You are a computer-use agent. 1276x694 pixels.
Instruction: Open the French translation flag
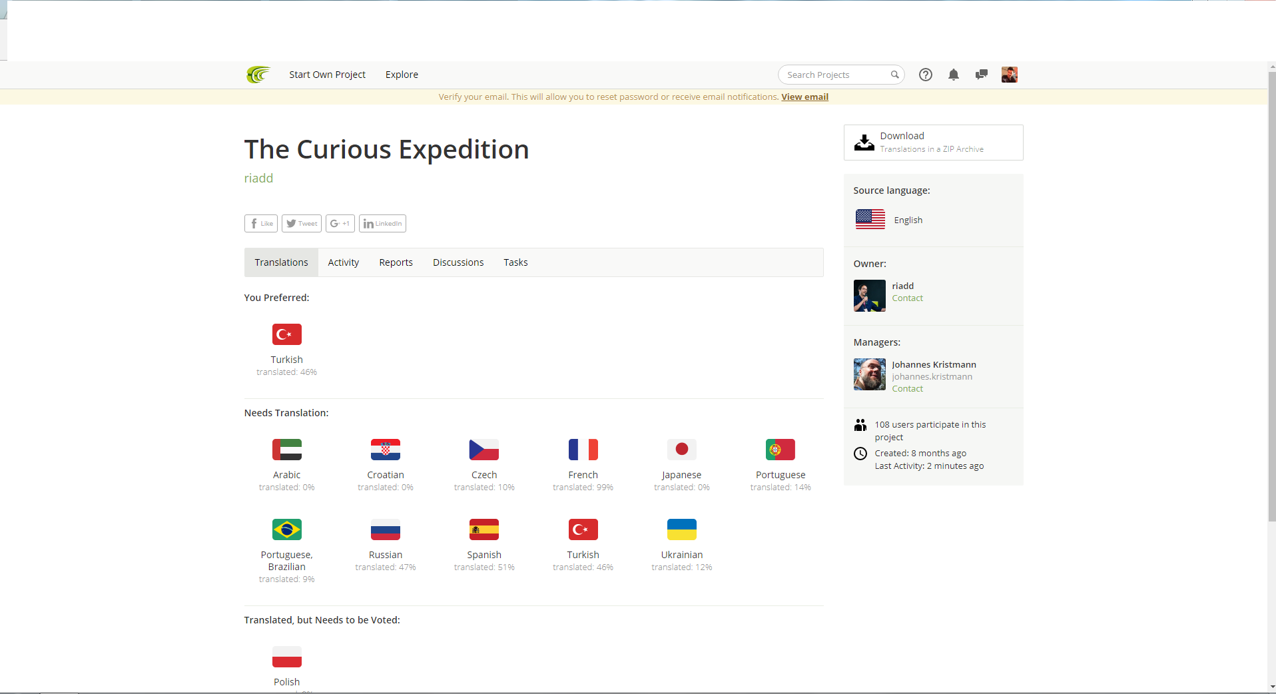[x=583, y=450]
